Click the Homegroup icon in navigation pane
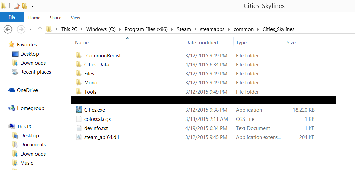Screen dimensions: 355x170 click(x=12, y=108)
